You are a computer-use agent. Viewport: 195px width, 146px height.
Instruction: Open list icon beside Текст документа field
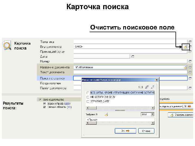pyautogui.click(x=190, y=72)
